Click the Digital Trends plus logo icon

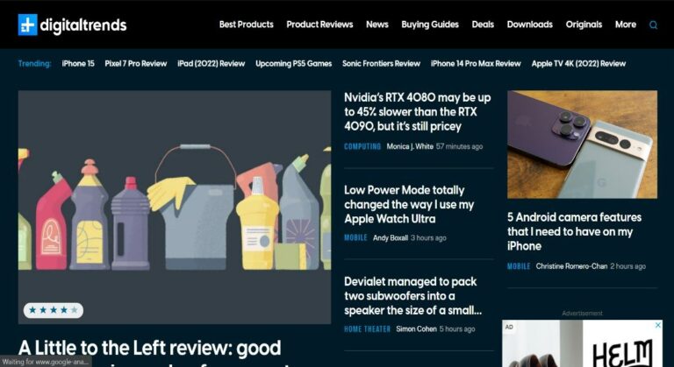(27, 25)
